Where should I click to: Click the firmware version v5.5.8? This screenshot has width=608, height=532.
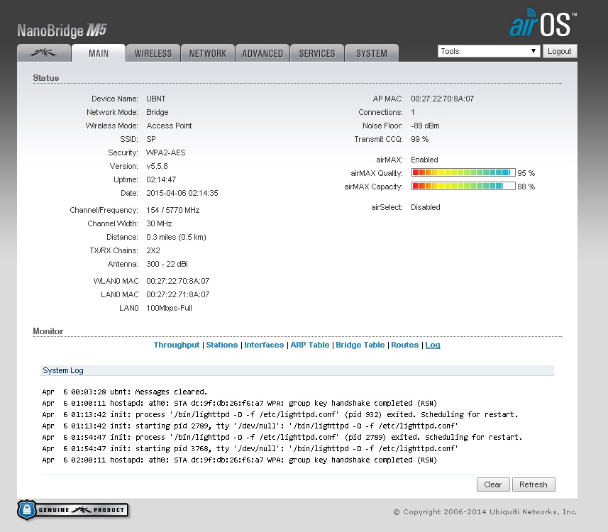(x=157, y=166)
